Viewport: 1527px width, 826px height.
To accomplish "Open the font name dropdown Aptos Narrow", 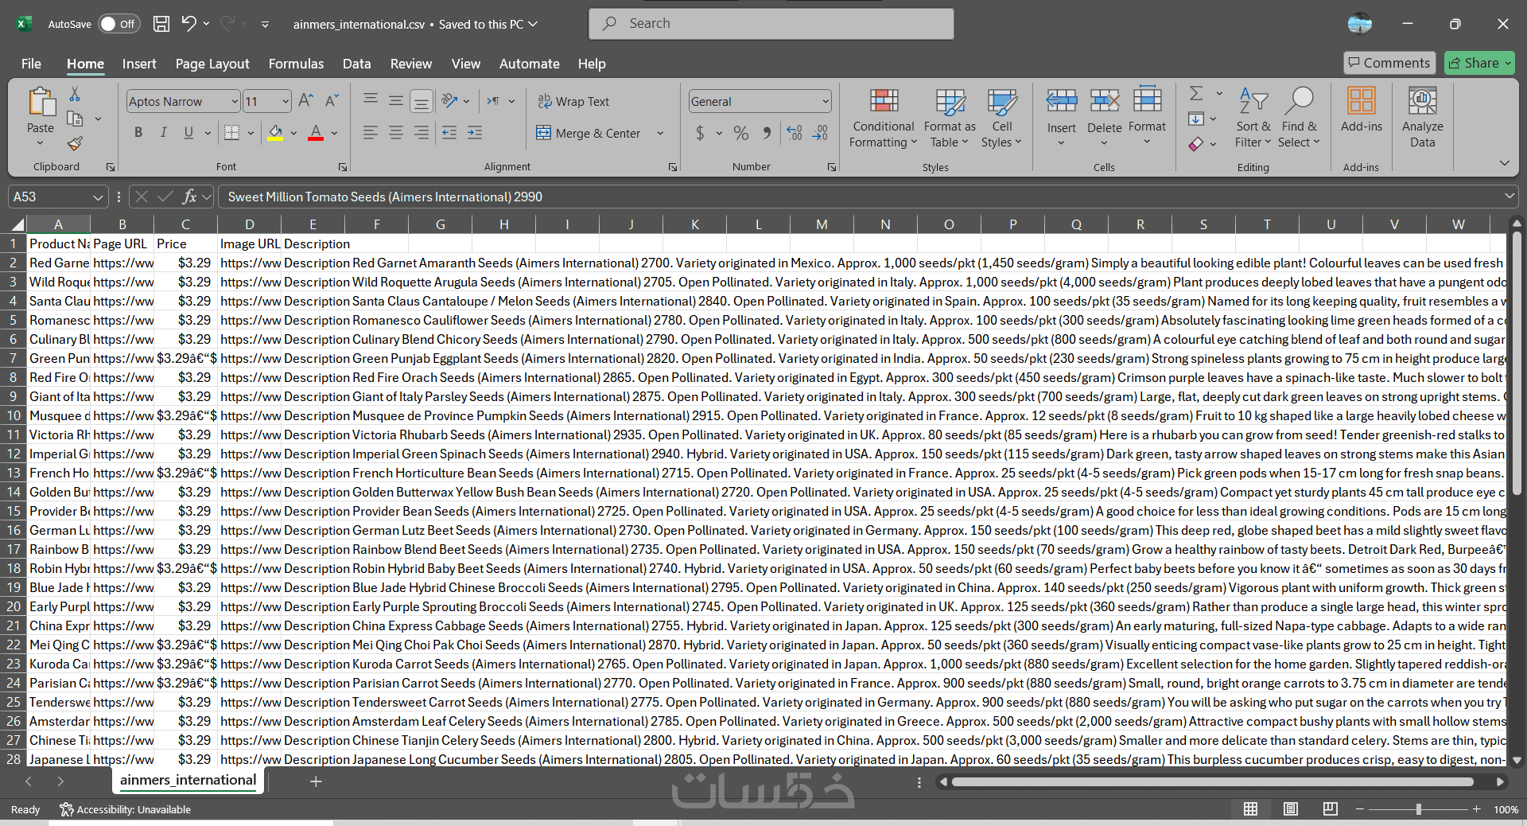I will pyautogui.click(x=235, y=101).
